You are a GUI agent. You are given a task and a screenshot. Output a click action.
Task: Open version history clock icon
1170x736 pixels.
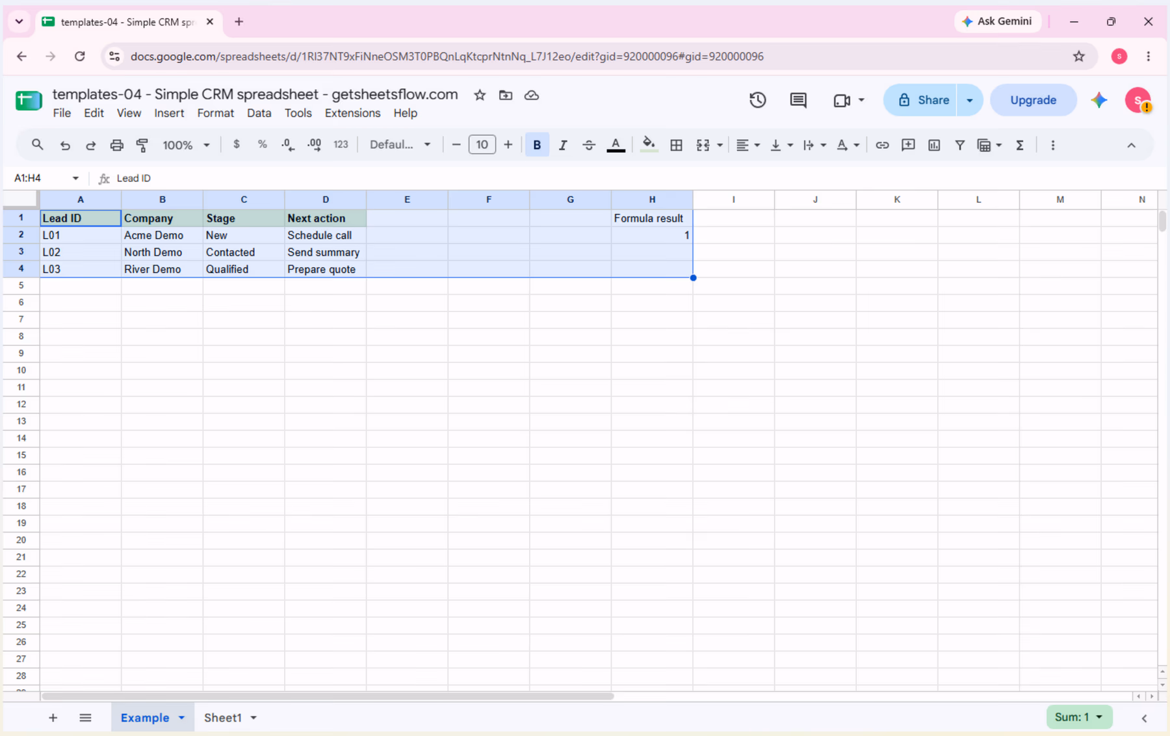[x=757, y=100]
